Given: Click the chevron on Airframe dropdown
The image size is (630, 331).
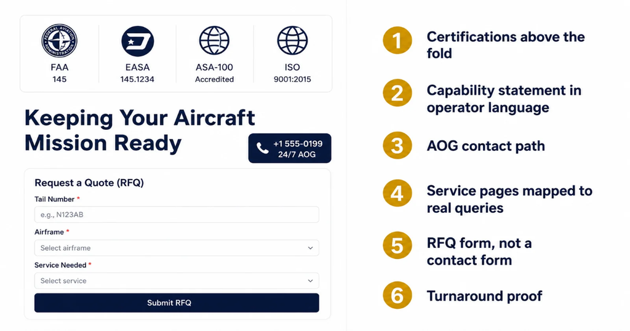Looking at the screenshot, I should coord(310,249).
